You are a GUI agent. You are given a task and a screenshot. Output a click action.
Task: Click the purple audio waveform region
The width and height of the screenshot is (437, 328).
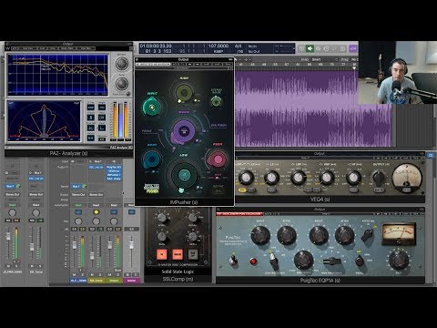pos(313,108)
